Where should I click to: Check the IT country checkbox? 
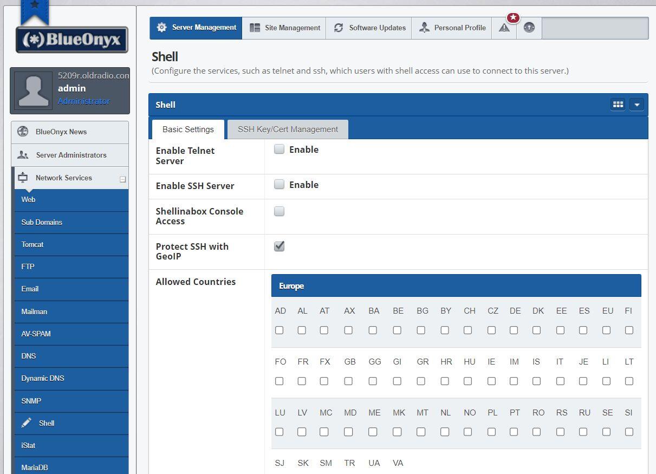[x=560, y=381]
